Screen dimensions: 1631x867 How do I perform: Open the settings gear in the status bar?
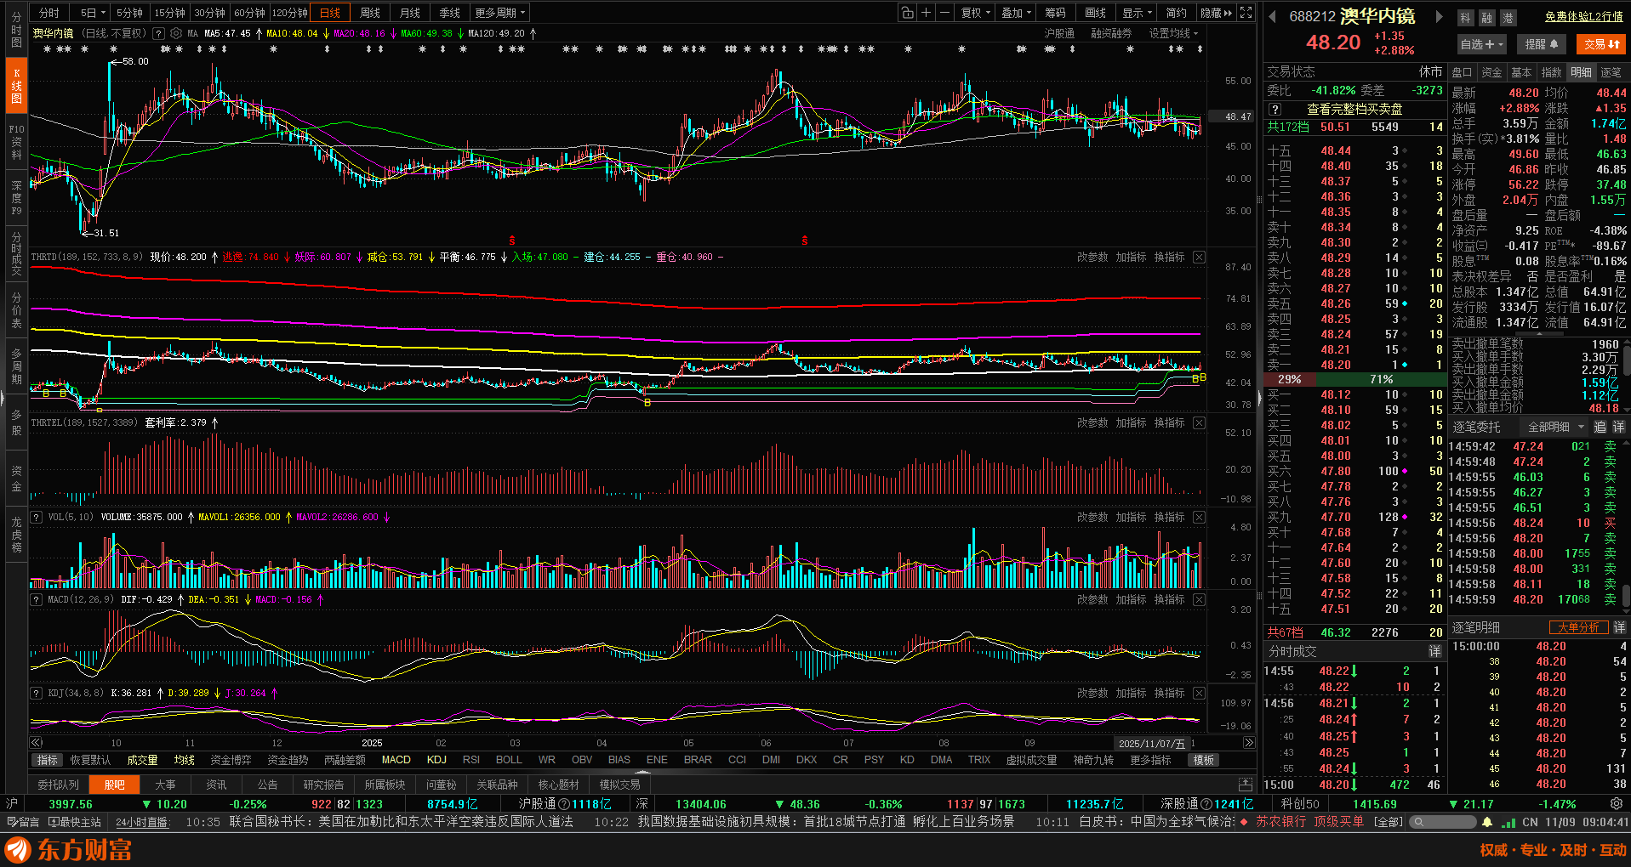point(1616,803)
